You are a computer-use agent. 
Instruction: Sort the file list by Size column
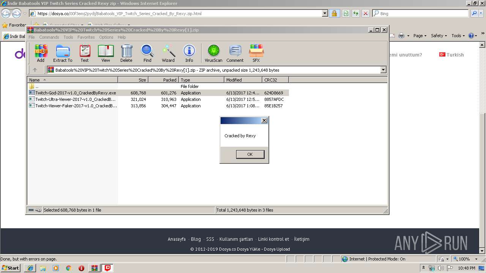click(x=133, y=80)
